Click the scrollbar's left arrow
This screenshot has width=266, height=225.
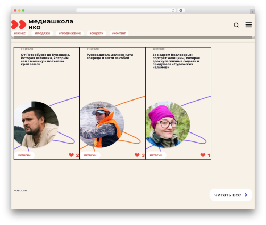tap(13, 38)
